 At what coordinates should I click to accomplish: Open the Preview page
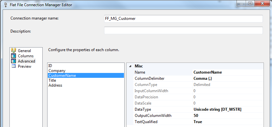point(24,66)
